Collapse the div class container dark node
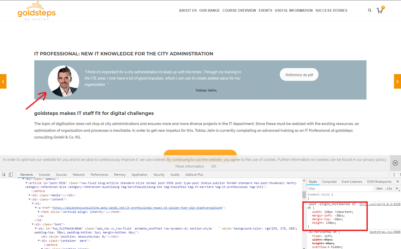The image size is (401, 249). tap(39, 241)
